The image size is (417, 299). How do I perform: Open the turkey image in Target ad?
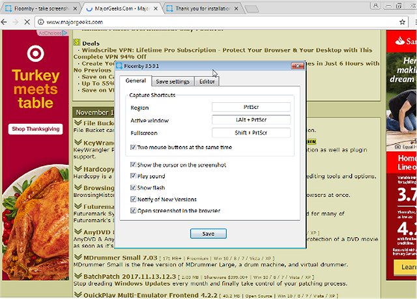[35, 223]
